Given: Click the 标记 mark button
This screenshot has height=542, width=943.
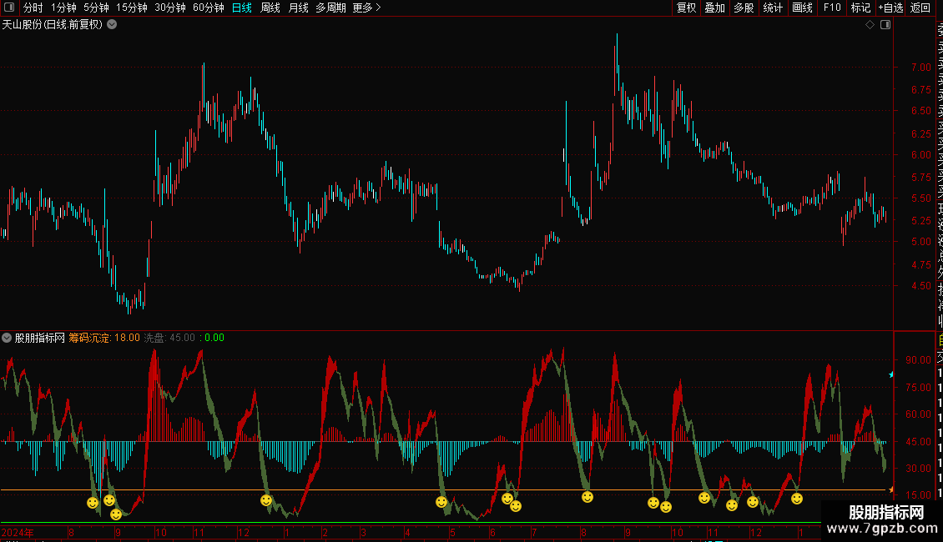Looking at the screenshot, I should 860,8.
